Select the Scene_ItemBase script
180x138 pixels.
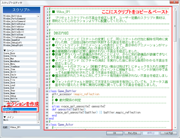pos(20,67)
